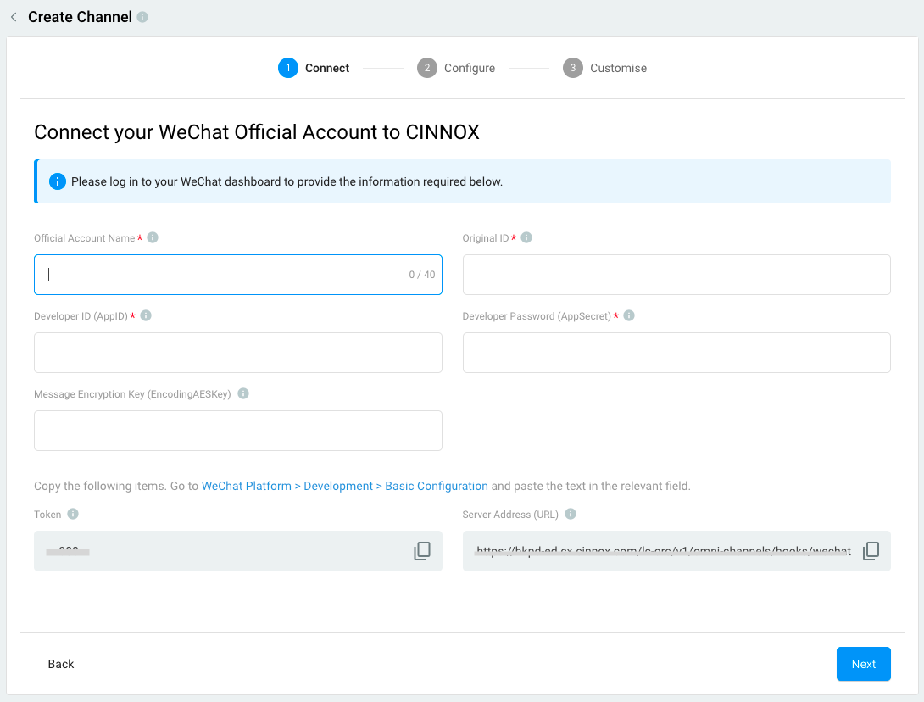Click the Developer ID (AppID) label

(x=81, y=316)
